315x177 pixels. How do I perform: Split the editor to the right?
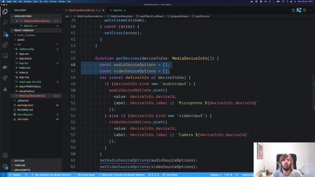[x=305, y=10]
